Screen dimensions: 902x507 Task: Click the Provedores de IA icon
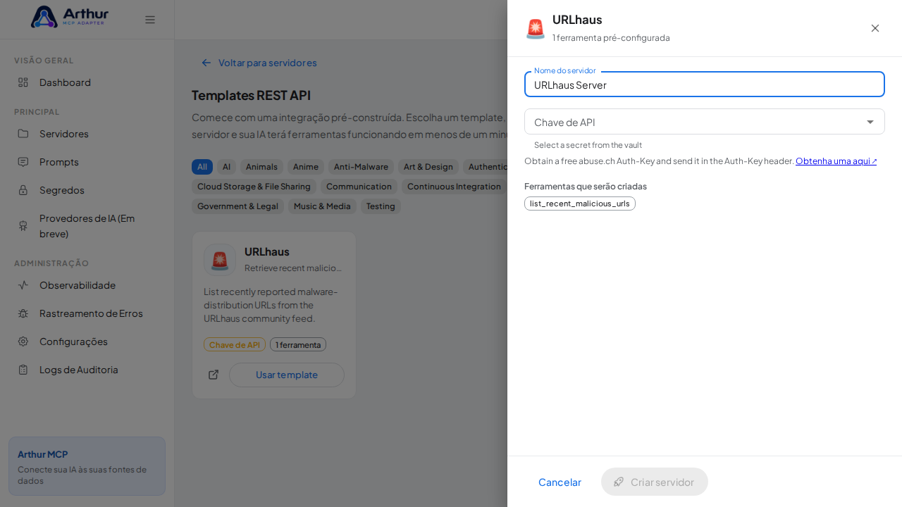tap(23, 226)
